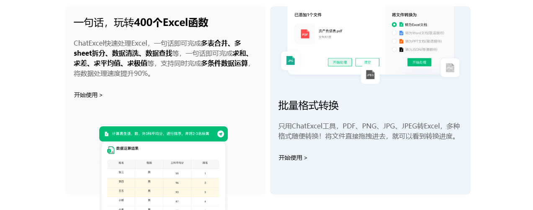Click the solid green 开始处理 button

(x=419, y=62)
